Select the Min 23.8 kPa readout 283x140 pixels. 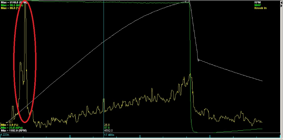[x=12, y=128]
